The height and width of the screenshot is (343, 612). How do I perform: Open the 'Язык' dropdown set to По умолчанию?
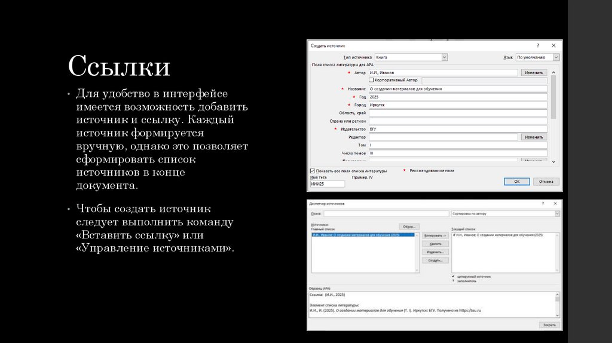point(537,57)
